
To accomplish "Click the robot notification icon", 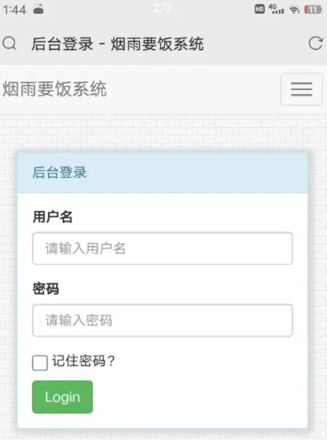I will click(39, 9).
